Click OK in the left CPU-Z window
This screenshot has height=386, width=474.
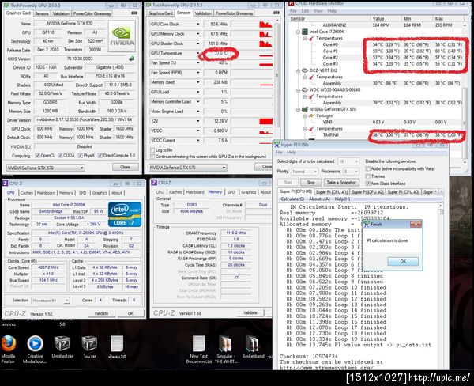click(x=130, y=313)
